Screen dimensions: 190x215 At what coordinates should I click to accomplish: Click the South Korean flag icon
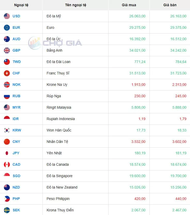(x=7, y=130)
